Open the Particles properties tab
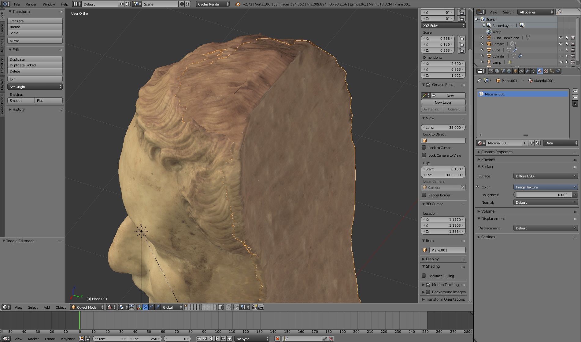This screenshot has width=581, height=342. pos(552,71)
